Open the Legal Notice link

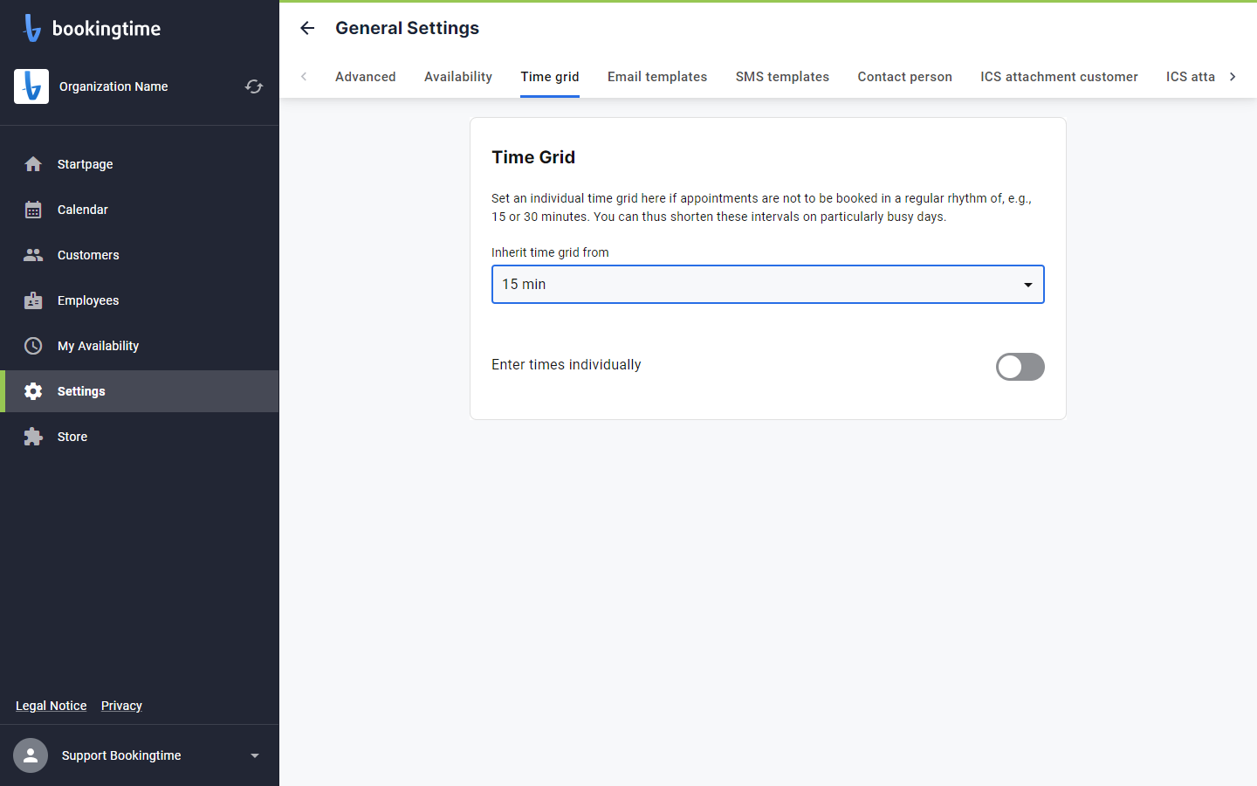coord(52,706)
